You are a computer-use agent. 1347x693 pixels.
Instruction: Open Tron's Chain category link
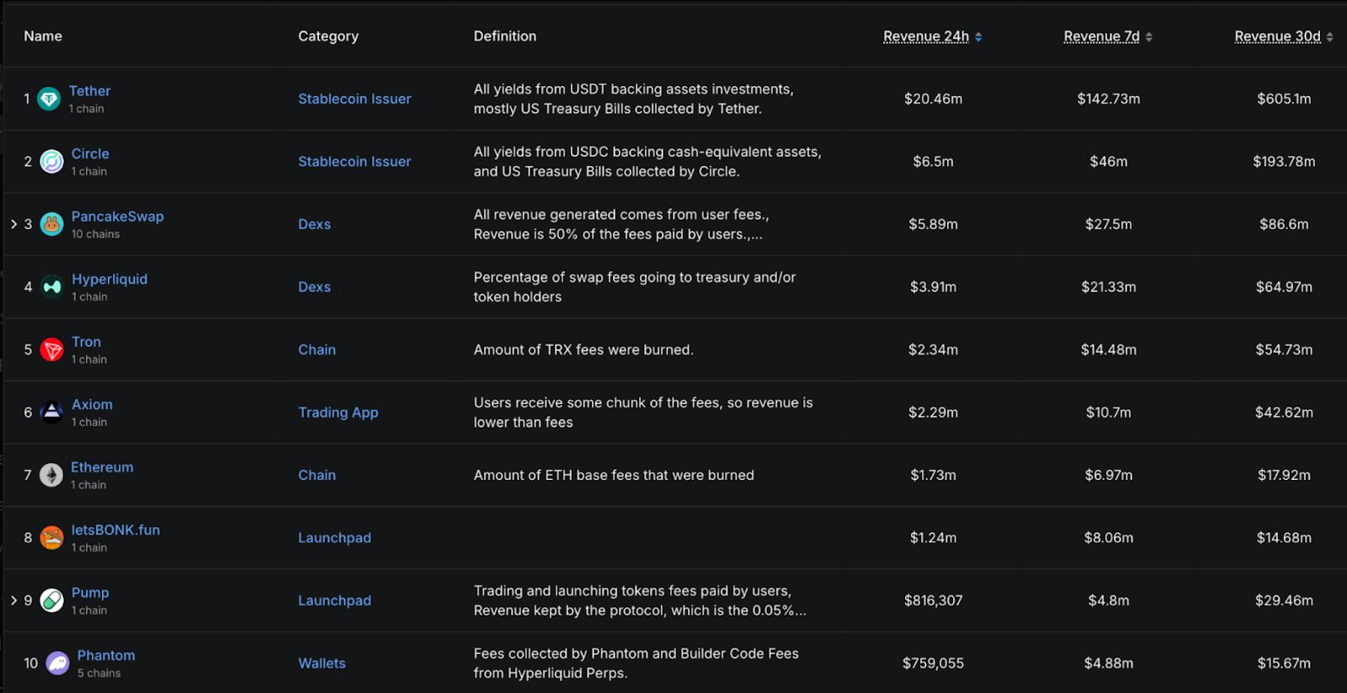pos(317,349)
